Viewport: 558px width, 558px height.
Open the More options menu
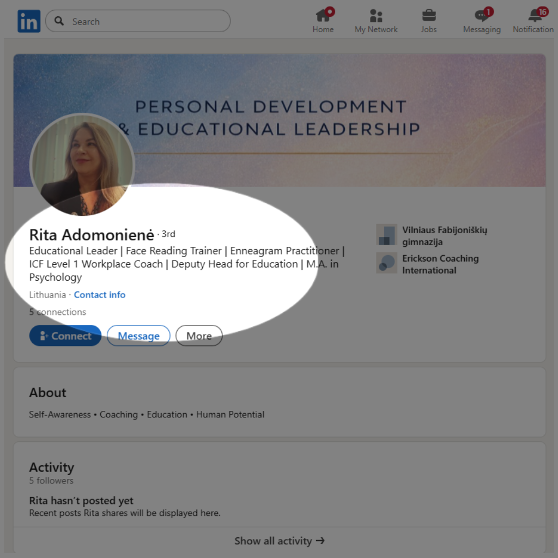pos(199,336)
